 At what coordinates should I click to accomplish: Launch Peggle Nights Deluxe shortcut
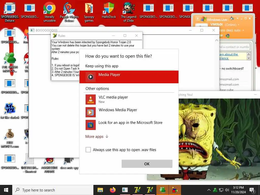pyautogui.click(x=69, y=12)
